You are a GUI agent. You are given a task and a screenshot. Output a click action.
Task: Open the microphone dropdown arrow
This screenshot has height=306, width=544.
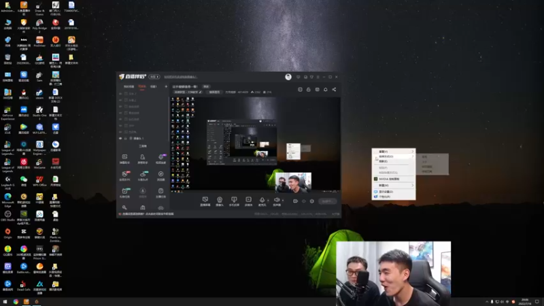(268, 200)
